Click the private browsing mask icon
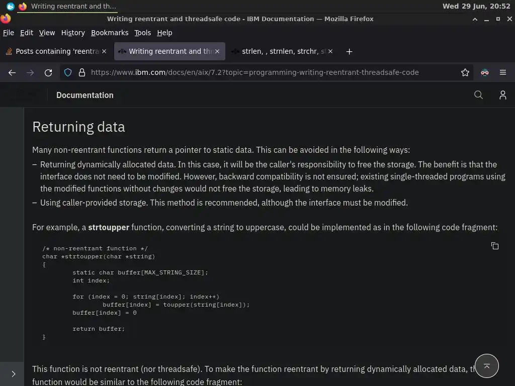 pyautogui.click(x=485, y=72)
